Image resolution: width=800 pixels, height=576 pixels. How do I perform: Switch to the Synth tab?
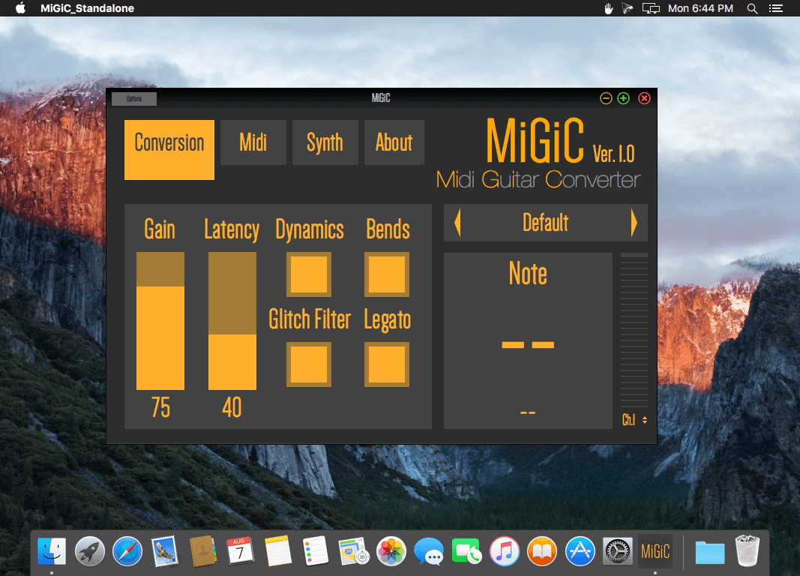point(325,142)
